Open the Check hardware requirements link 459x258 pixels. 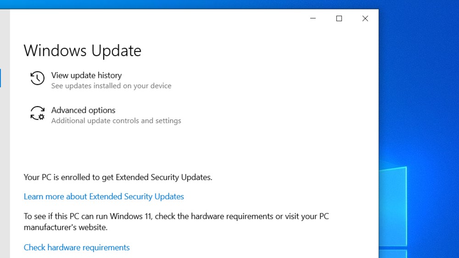coord(77,247)
